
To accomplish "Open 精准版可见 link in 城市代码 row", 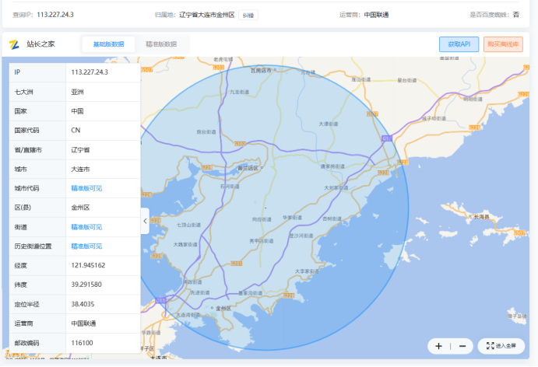I will click(86, 188).
